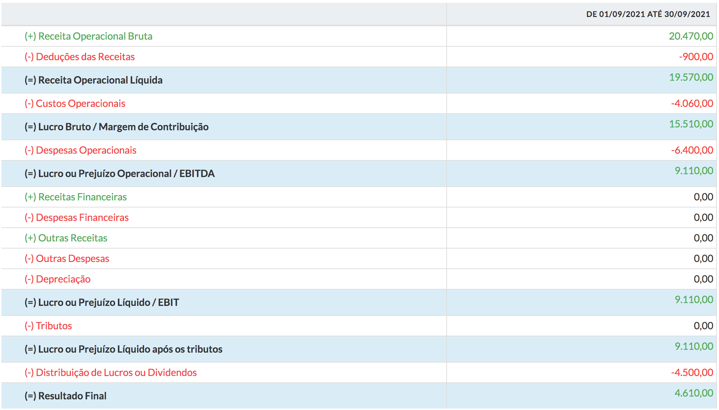The width and height of the screenshot is (719, 410).
Task: Select the Tributos row label
Action: point(48,326)
